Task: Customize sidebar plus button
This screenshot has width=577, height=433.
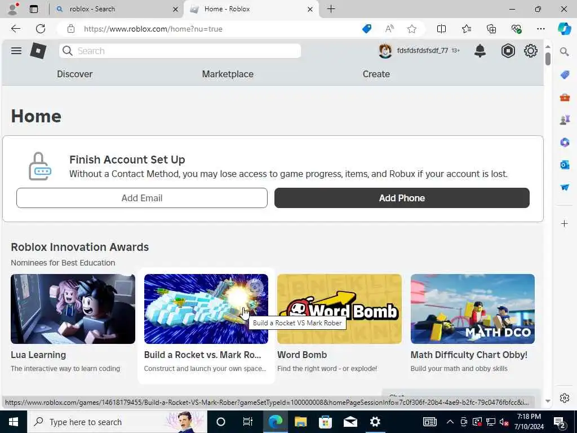Action: [x=565, y=223]
